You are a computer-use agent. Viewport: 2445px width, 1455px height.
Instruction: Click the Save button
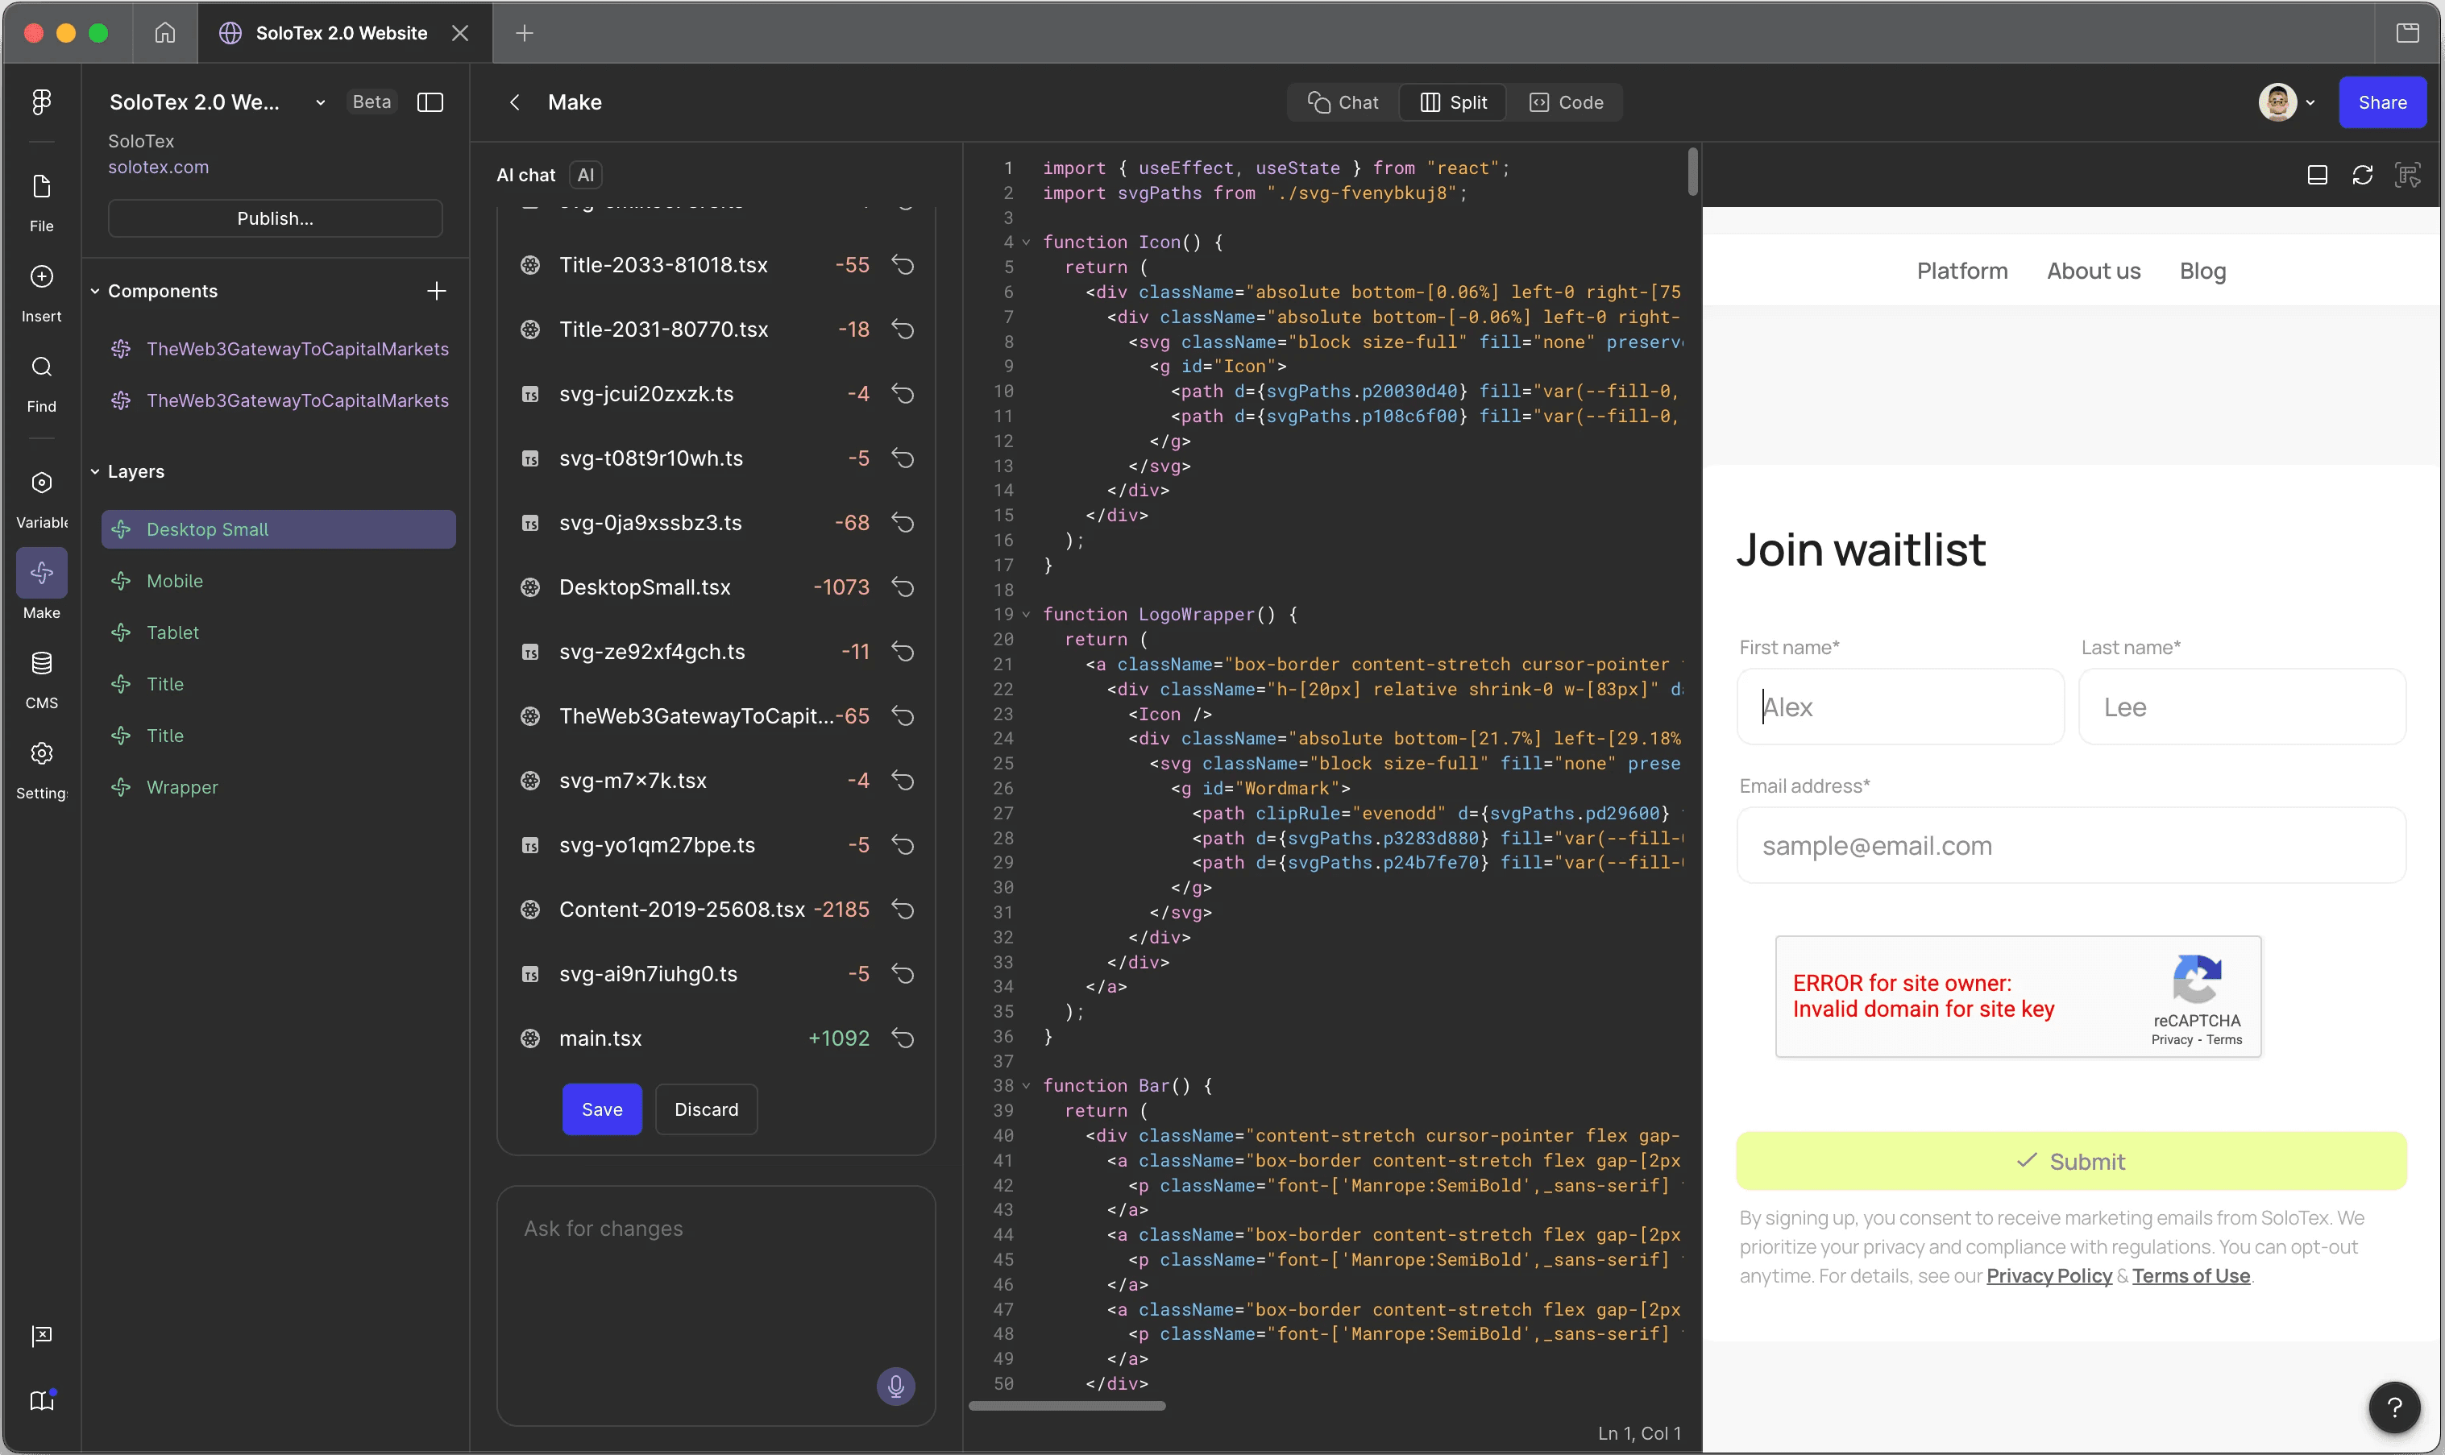[x=601, y=1109]
